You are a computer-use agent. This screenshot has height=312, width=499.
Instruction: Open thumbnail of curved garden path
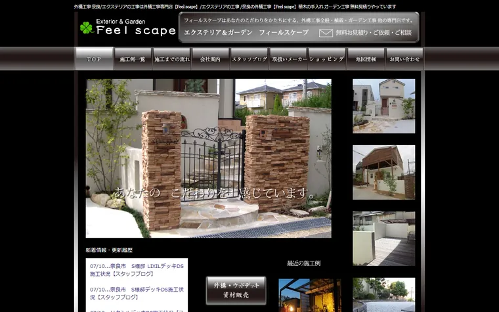point(384,295)
